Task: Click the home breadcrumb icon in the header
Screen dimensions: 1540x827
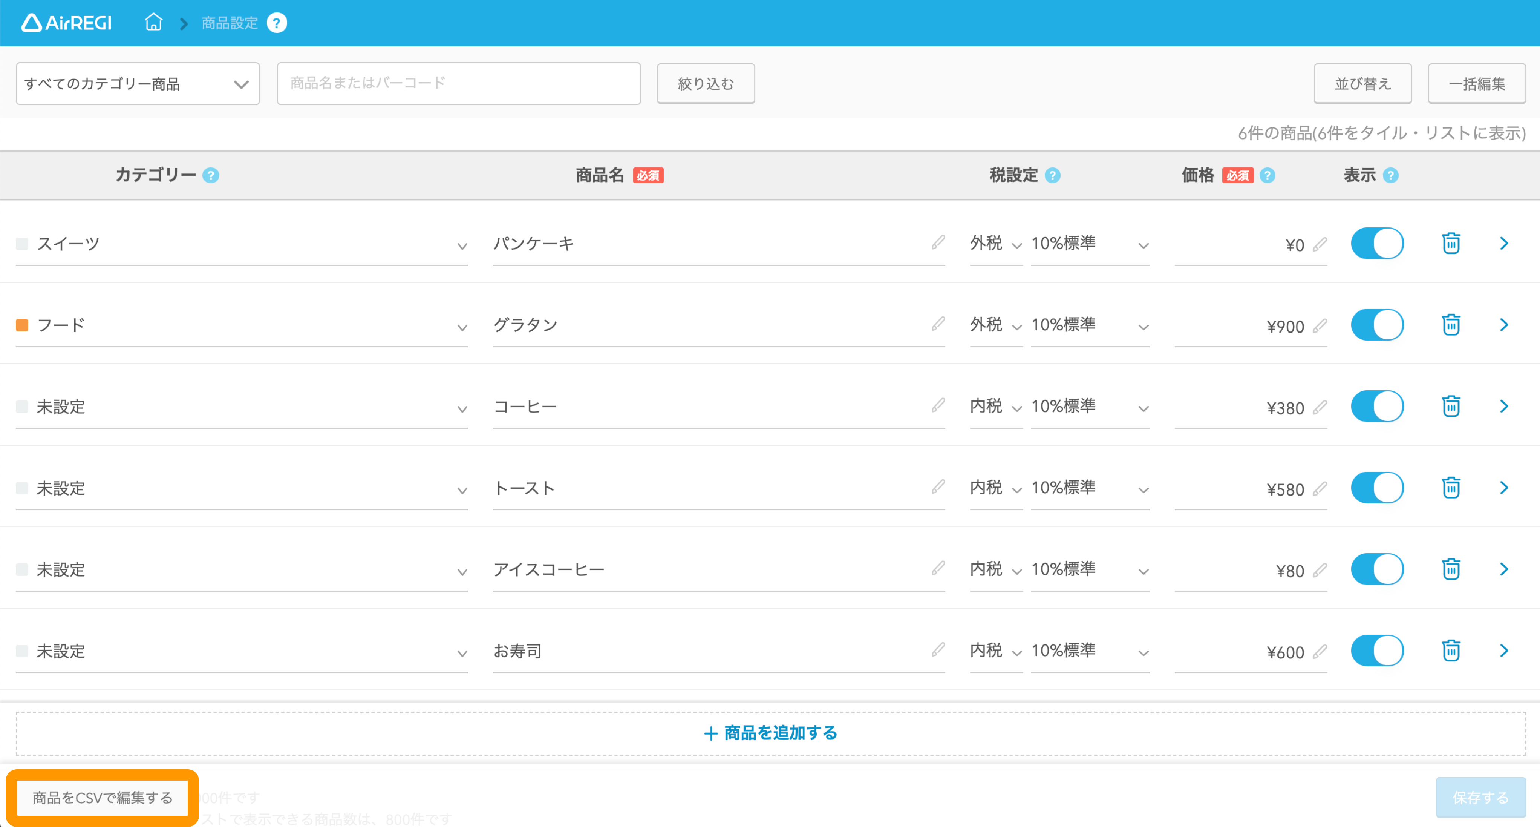Action: 153,23
